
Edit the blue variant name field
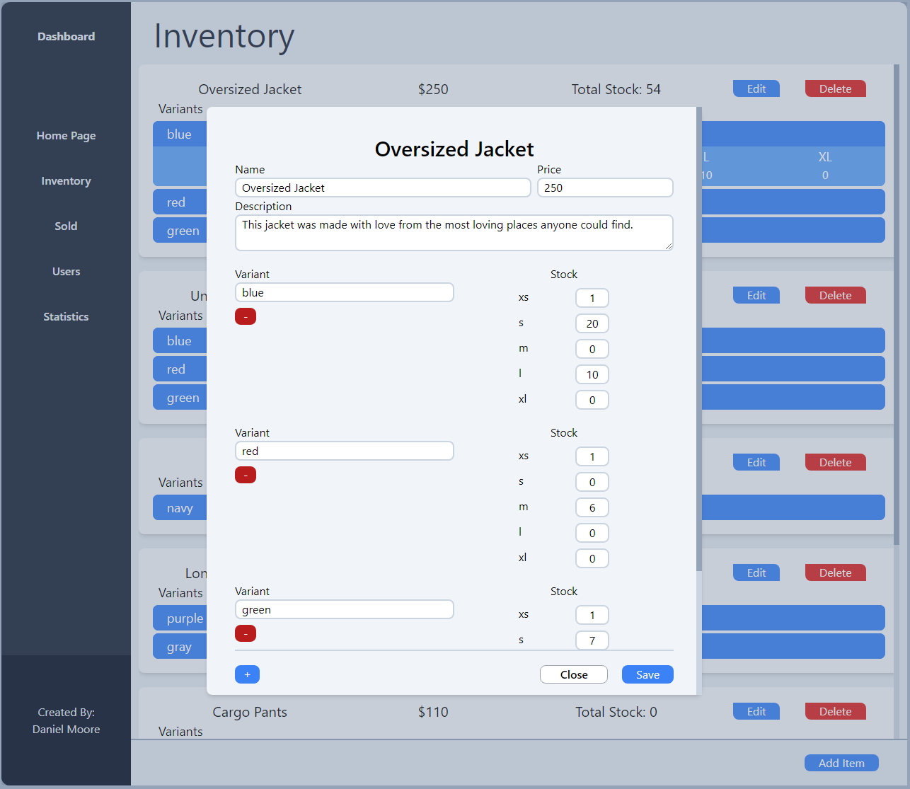(345, 292)
